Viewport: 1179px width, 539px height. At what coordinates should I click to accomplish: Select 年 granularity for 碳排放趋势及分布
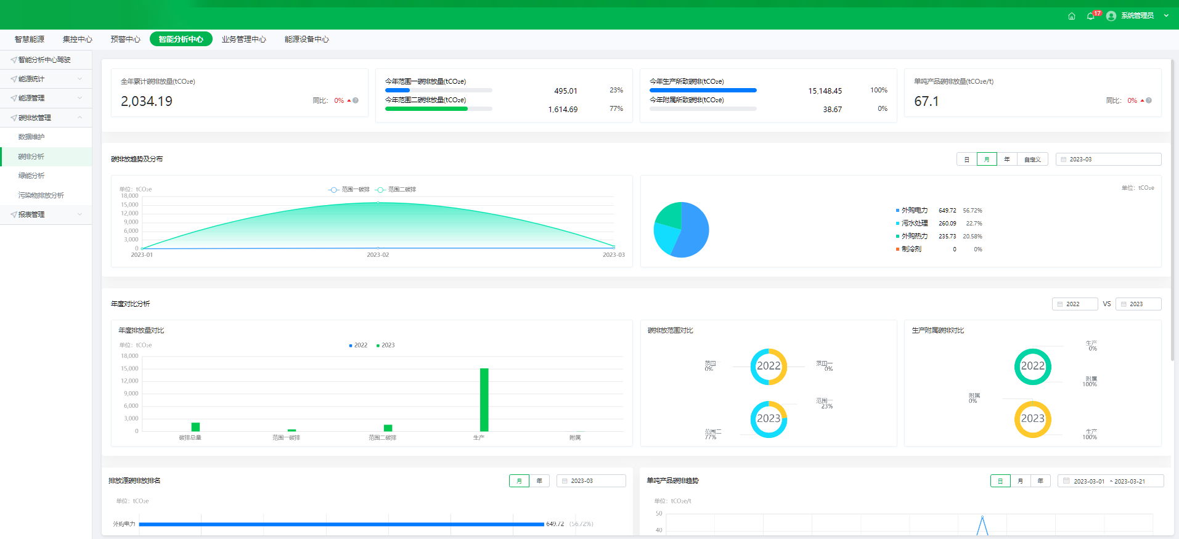(1006, 160)
